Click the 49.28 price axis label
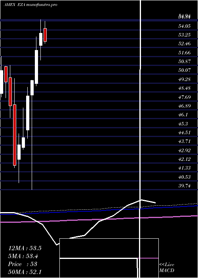Viewport: 198px width, 278px height. point(185,79)
